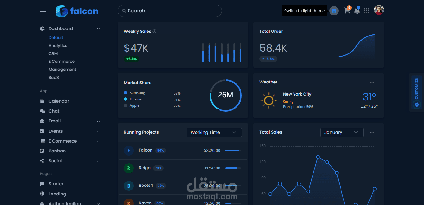The height and width of the screenshot is (205, 424).
Task: Click the Email envelope icon
Action: pos(42,121)
